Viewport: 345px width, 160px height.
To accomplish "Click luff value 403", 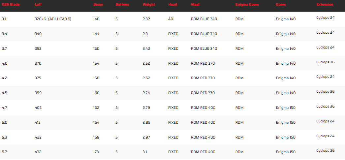I will pyautogui.click(x=38, y=108).
